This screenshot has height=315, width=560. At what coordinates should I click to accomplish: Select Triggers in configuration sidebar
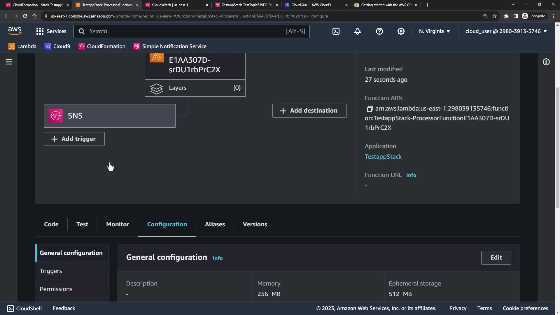click(x=51, y=271)
